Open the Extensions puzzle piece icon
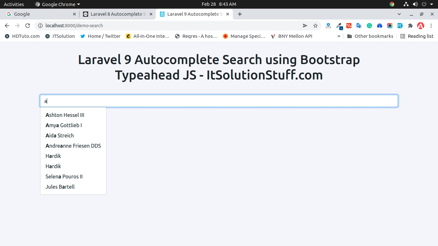 (x=410, y=26)
